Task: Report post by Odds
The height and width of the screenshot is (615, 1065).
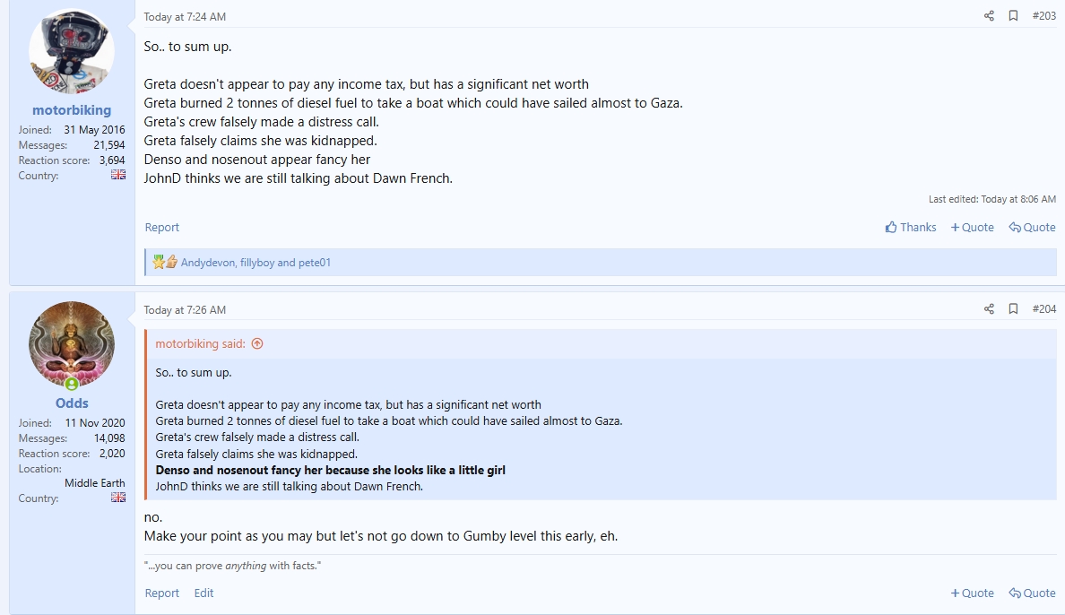Action: 162,593
